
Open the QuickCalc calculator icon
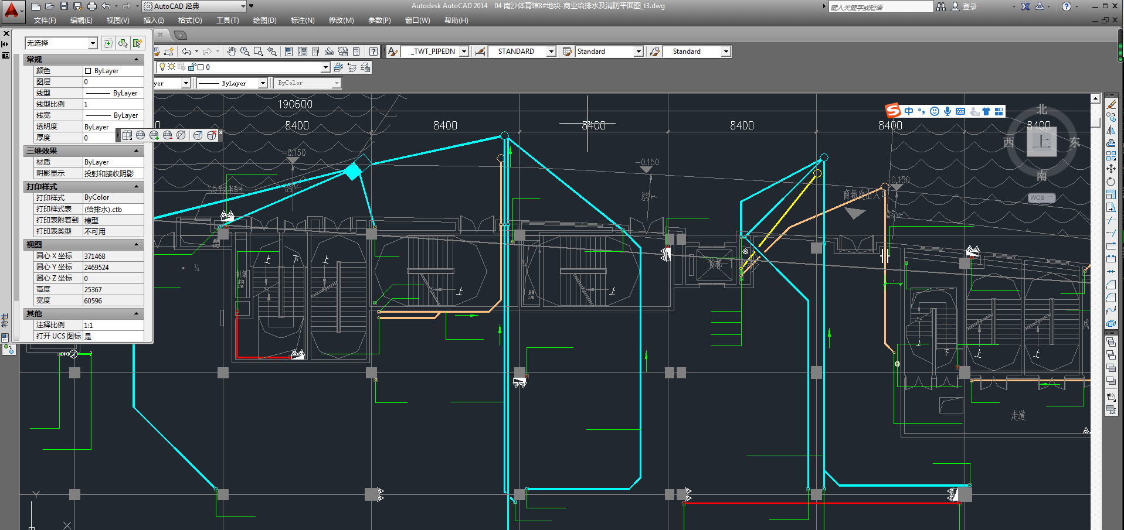point(356,52)
